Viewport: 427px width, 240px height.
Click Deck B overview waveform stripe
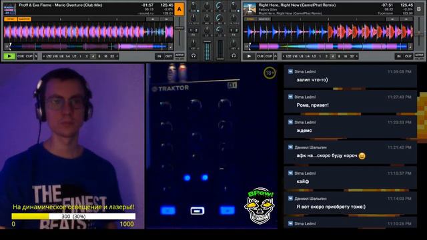(328, 47)
